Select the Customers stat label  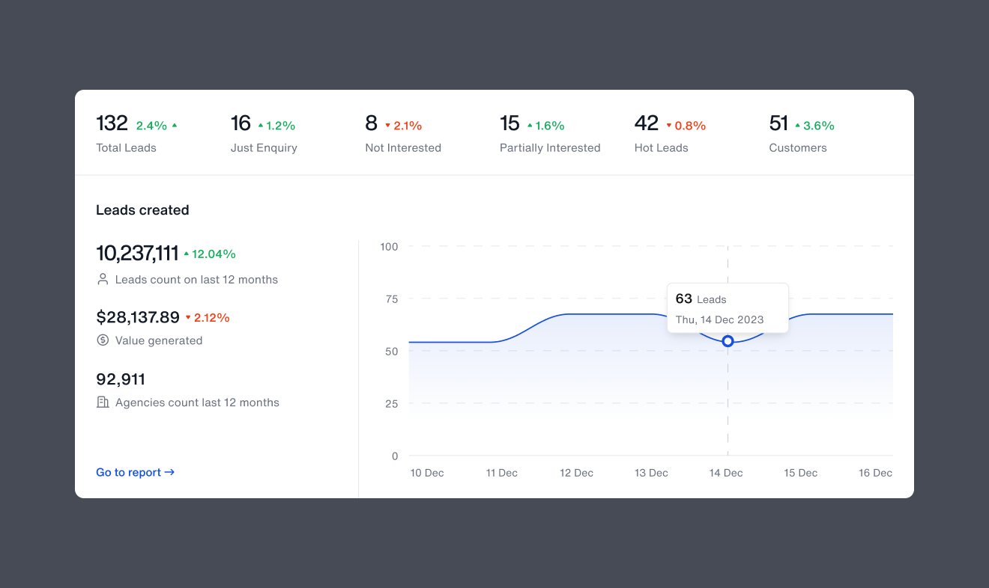point(798,147)
